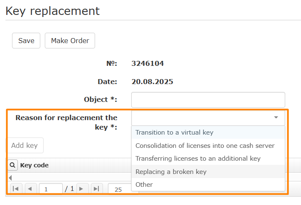
Task: Click the current page number field
Action: point(50,189)
